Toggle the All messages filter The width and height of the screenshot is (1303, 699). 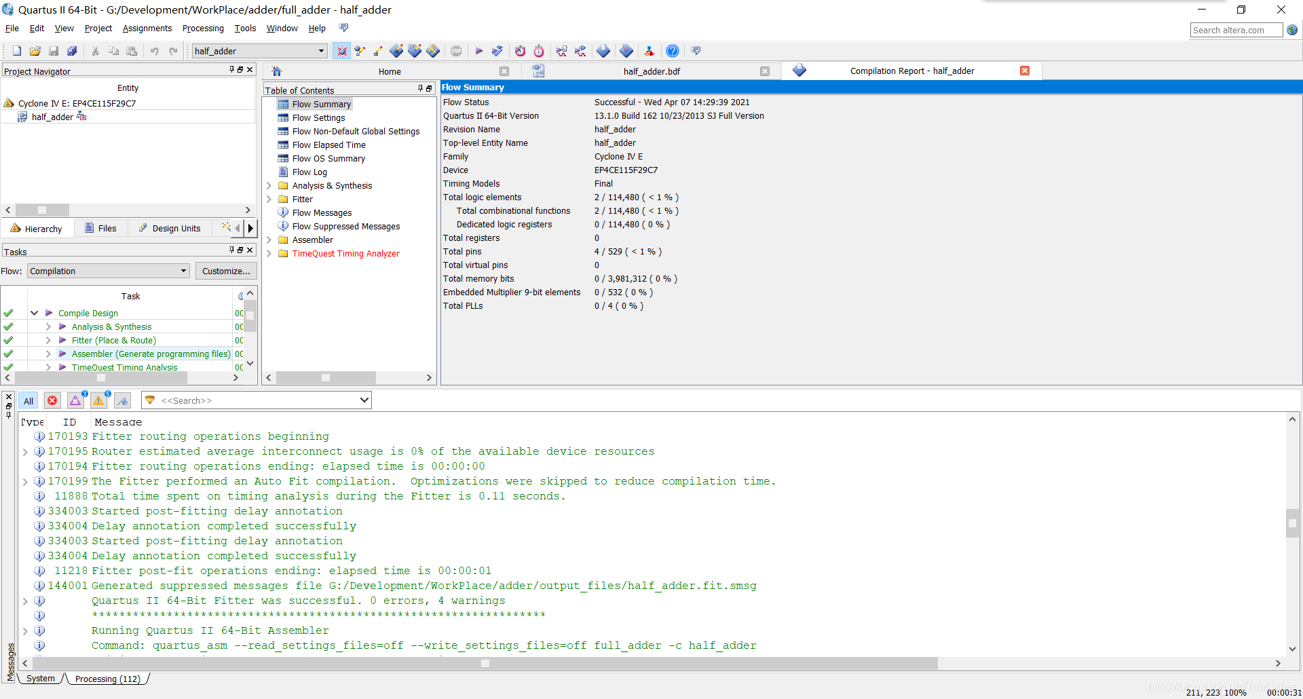(29, 401)
